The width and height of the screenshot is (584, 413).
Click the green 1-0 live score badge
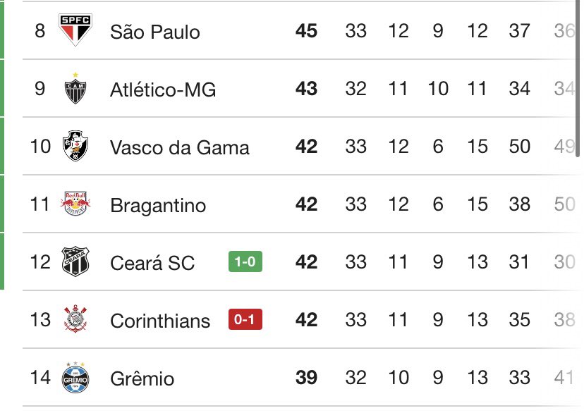click(245, 262)
